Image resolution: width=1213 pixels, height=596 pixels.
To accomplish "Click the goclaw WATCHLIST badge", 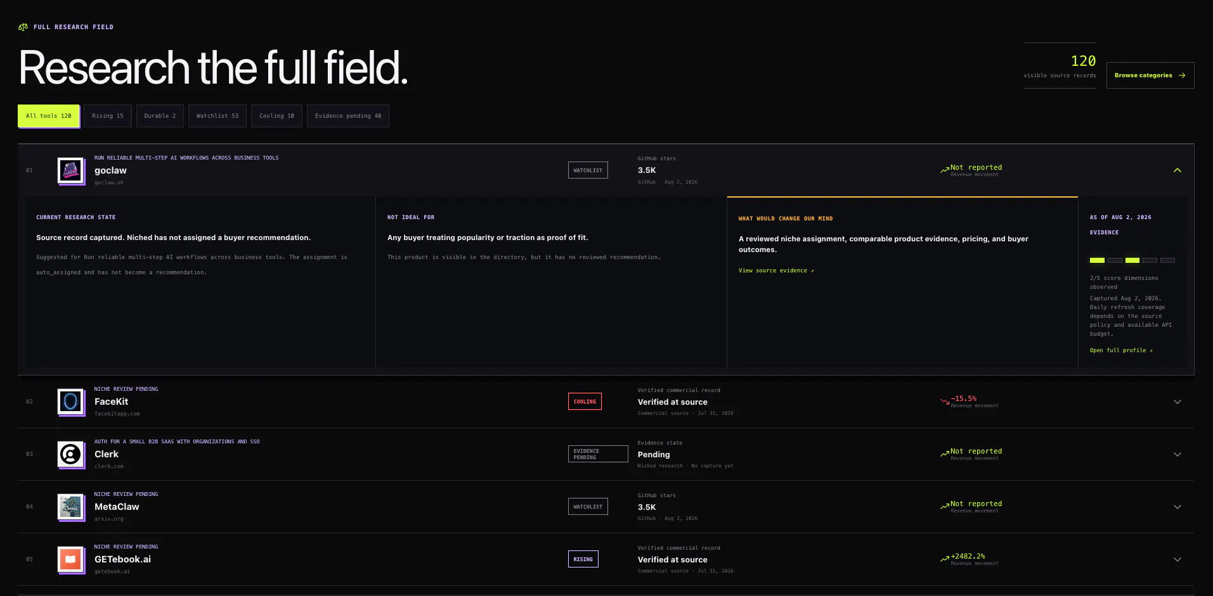I will (x=588, y=170).
